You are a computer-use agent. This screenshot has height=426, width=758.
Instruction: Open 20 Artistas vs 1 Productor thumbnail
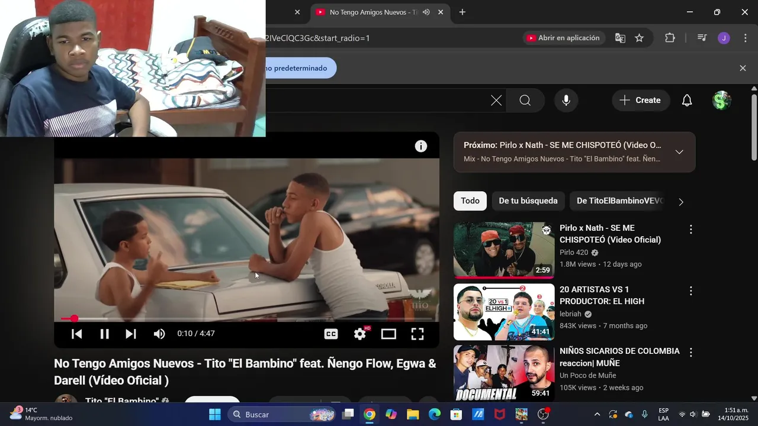[504, 312]
